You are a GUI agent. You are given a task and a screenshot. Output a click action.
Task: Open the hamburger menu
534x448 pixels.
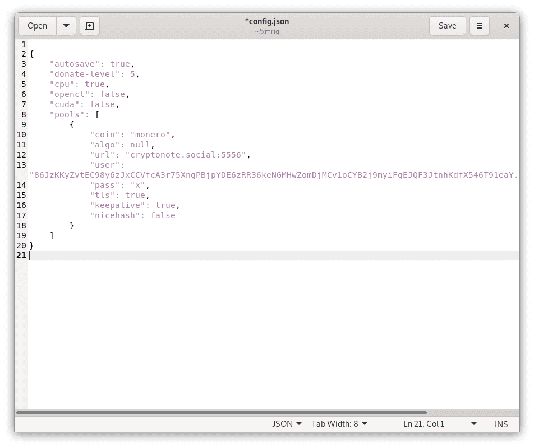point(479,26)
